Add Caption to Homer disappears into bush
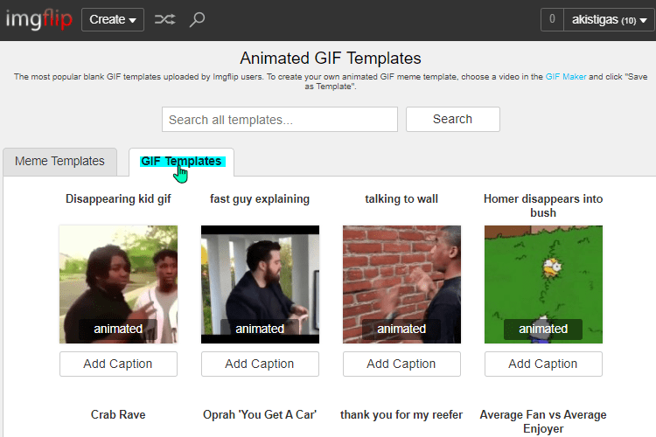 click(x=543, y=364)
